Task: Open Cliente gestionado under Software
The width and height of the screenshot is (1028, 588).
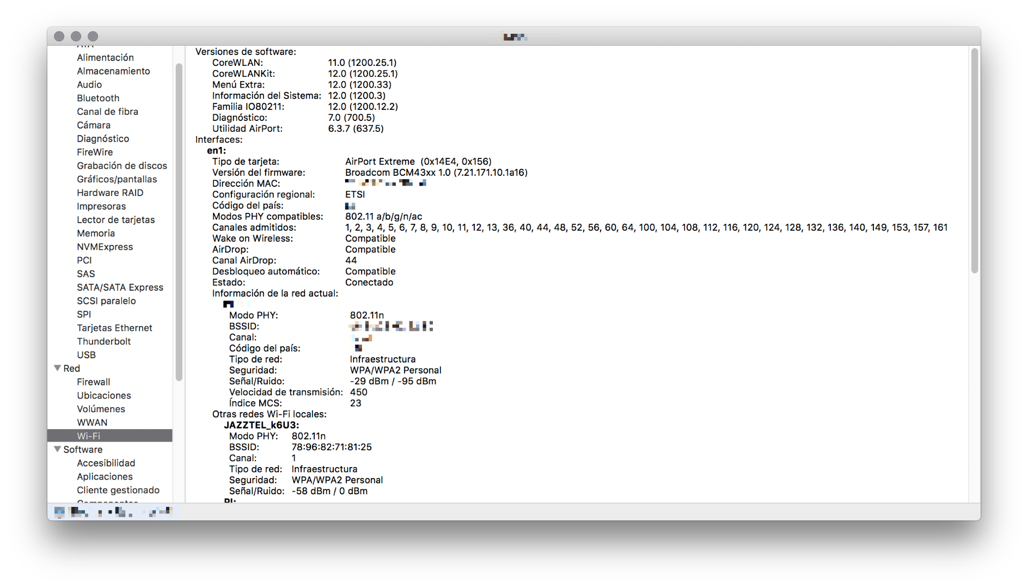Action: pos(118,490)
